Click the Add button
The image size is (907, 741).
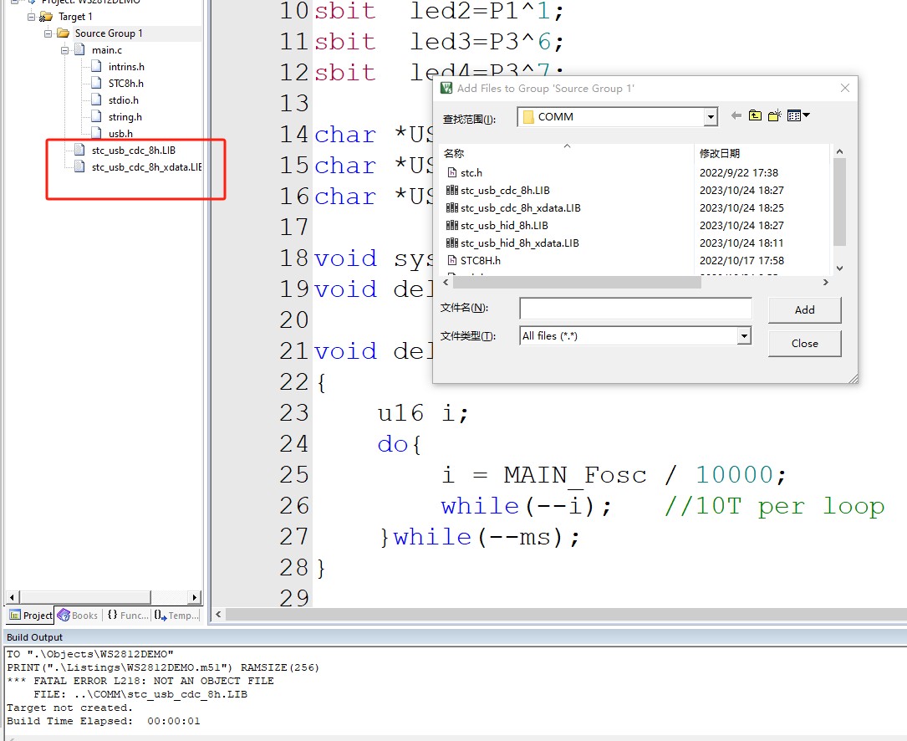[x=804, y=309]
